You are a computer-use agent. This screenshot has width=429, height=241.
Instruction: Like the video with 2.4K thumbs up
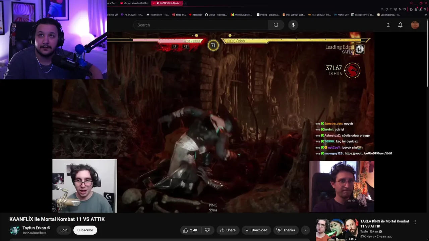190,230
